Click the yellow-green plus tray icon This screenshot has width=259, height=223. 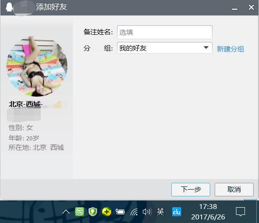pos(107,212)
